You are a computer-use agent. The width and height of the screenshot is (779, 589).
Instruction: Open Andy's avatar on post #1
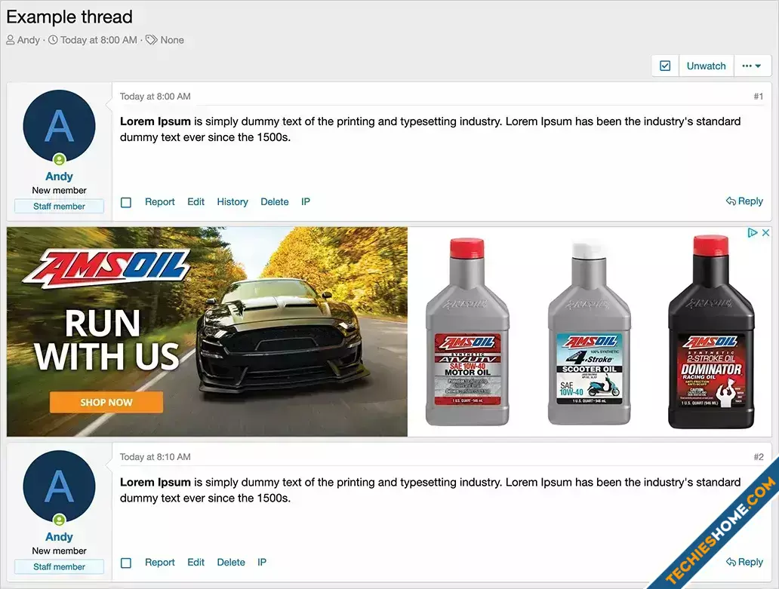tap(59, 126)
